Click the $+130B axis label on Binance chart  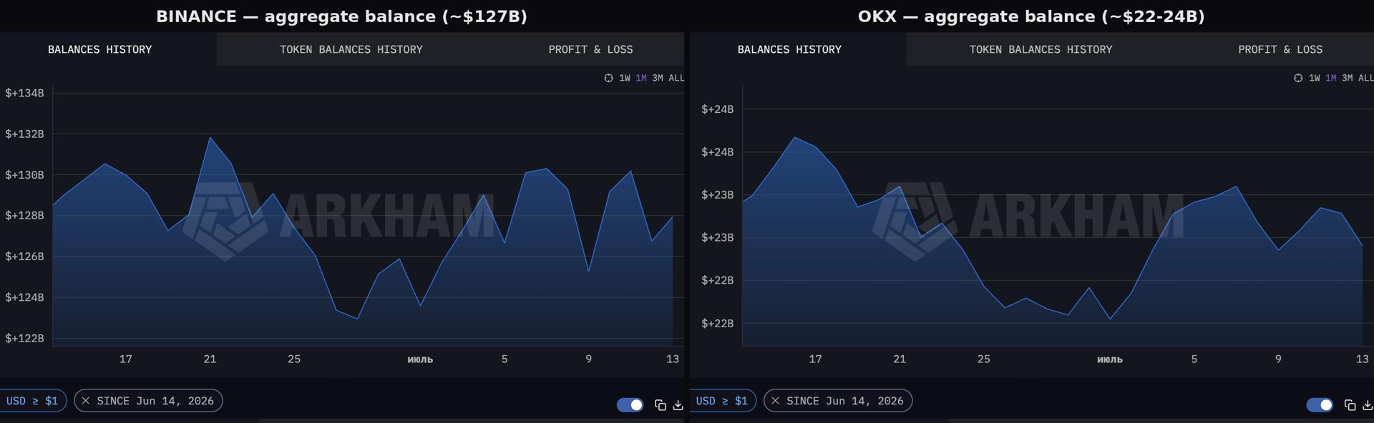pyautogui.click(x=24, y=175)
